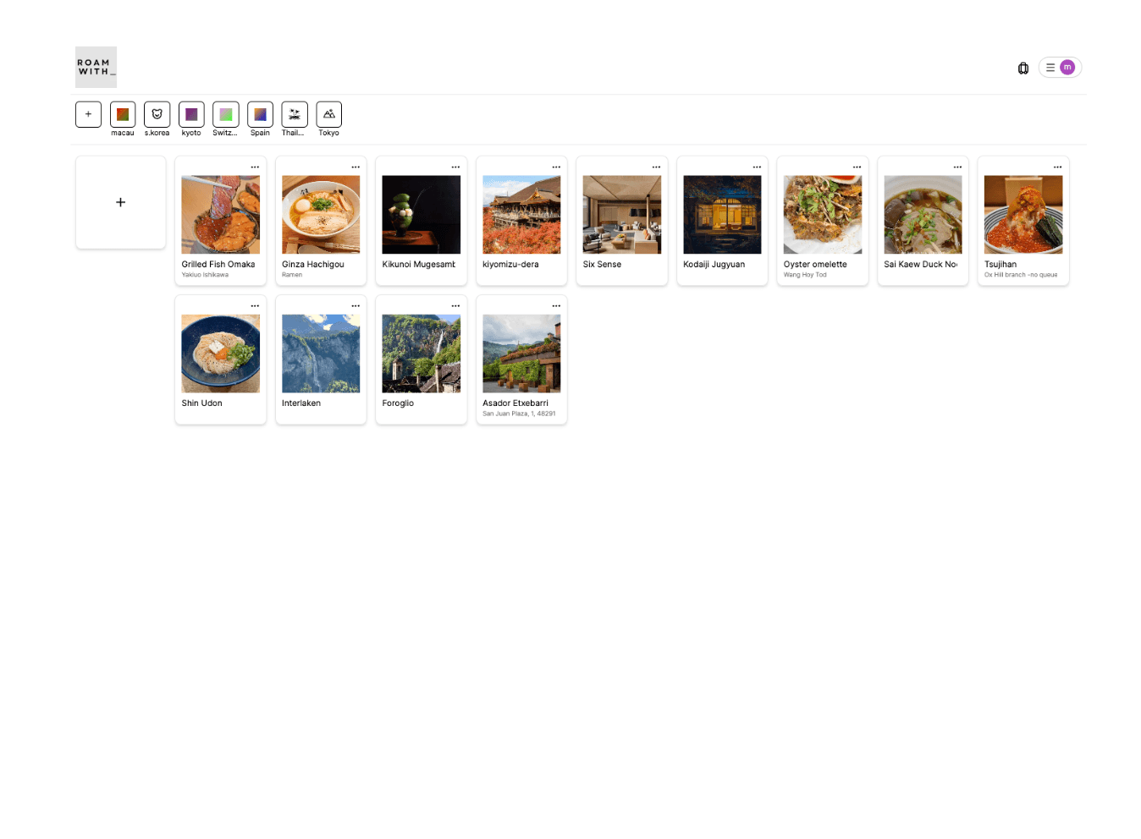Open options for Sai Kaew Duck card
Screen dimensions: 1141x839
pyautogui.click(x=957, y=167)
